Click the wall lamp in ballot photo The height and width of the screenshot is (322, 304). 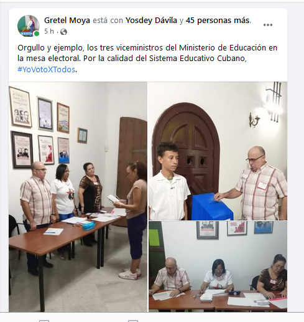point(254,120)
